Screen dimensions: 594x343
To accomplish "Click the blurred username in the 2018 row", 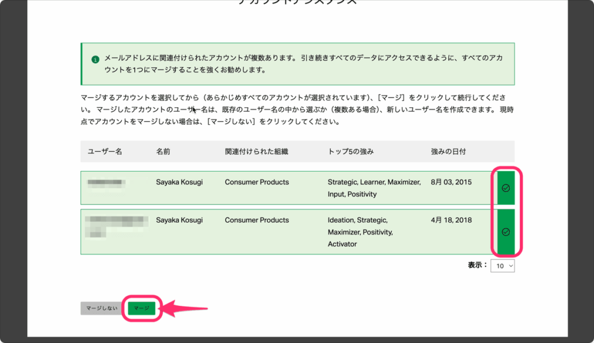I will click(116, 227).
